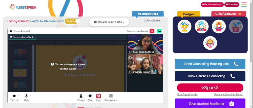
Task: Expand camera options chevron beside Turn off
Action: coord(18,95)
